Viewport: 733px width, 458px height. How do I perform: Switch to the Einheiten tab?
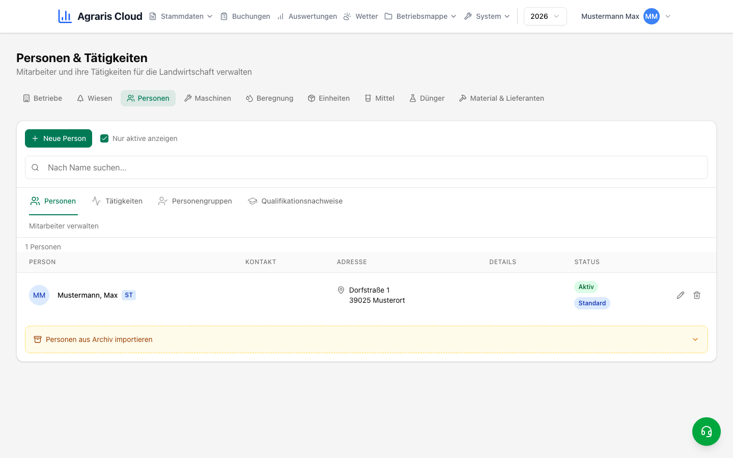(329, 98)
